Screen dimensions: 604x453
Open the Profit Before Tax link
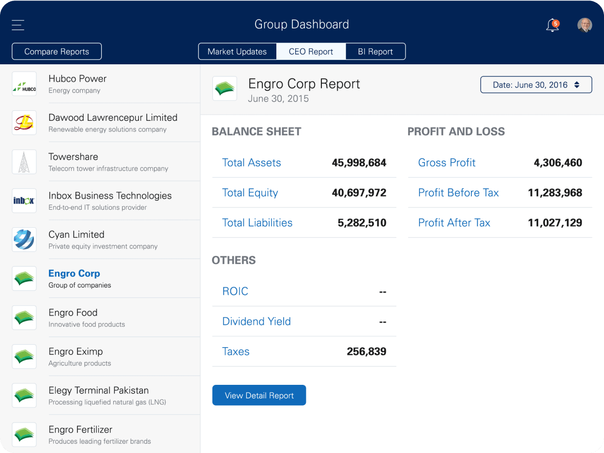point(458,193)
